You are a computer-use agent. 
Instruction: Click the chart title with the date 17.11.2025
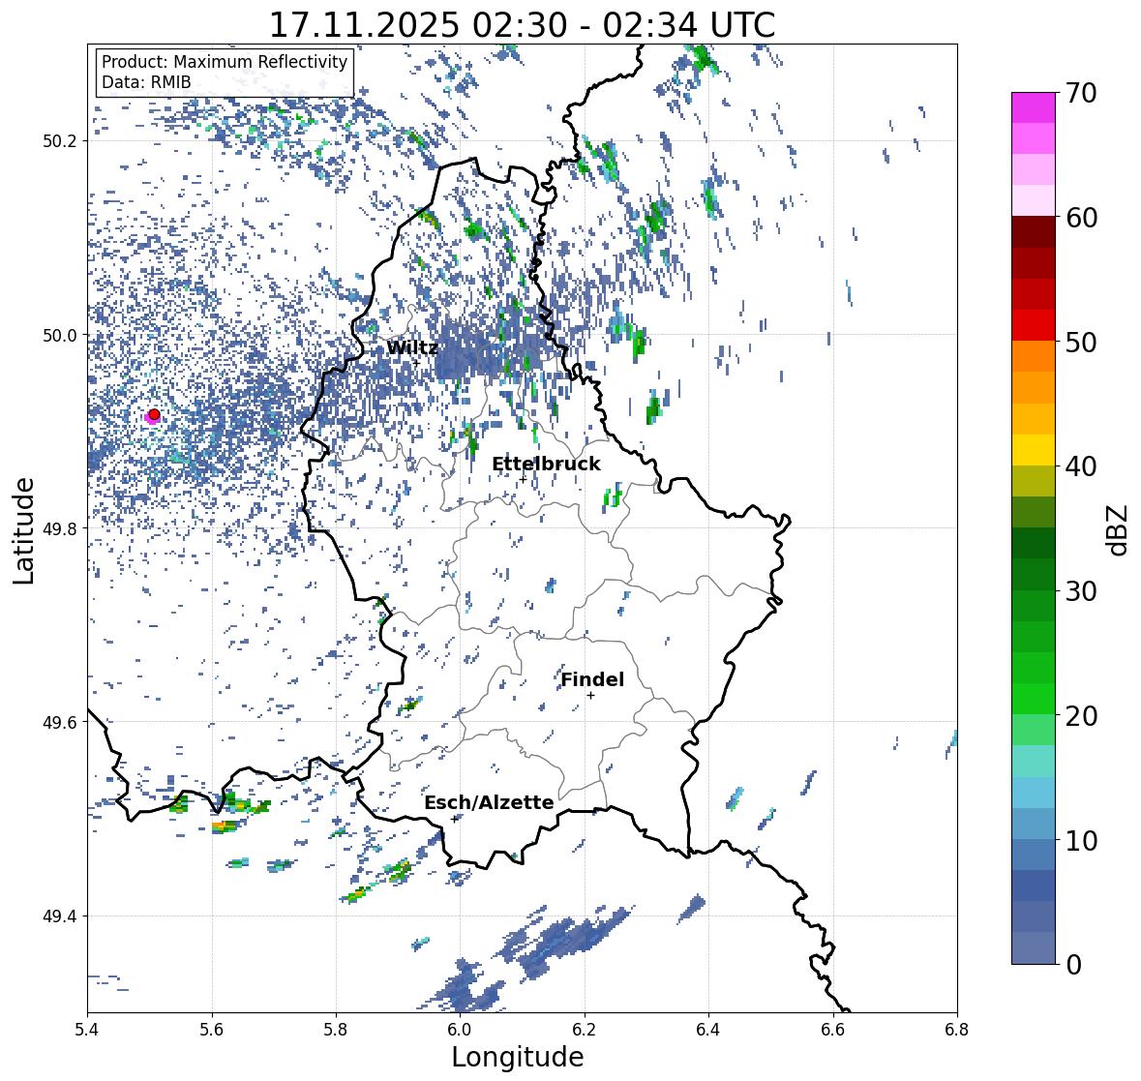(522, 25)
